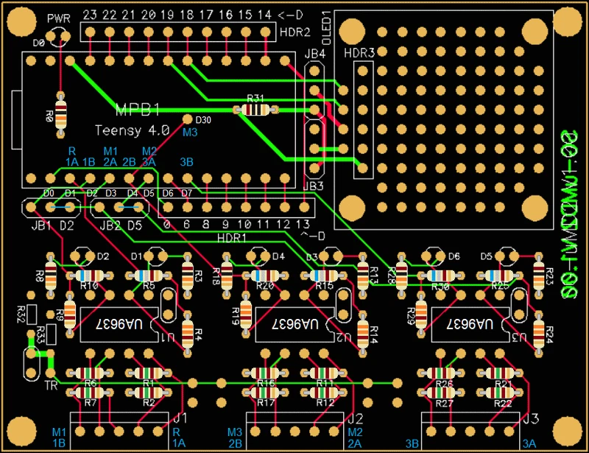This screenshot has width=589, height=453.
Task: Click the R24 resistor beside U3
Action: click(539, 333)
